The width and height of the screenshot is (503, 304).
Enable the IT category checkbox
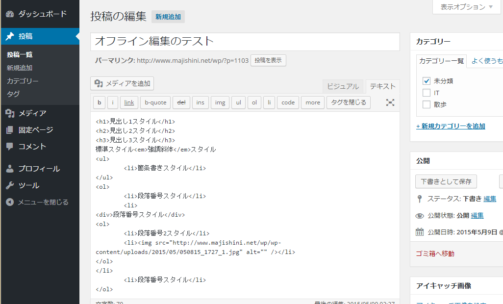[x=427, y=93]
